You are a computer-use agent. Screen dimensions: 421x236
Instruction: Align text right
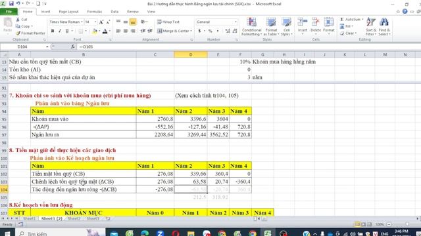(133, 31)
